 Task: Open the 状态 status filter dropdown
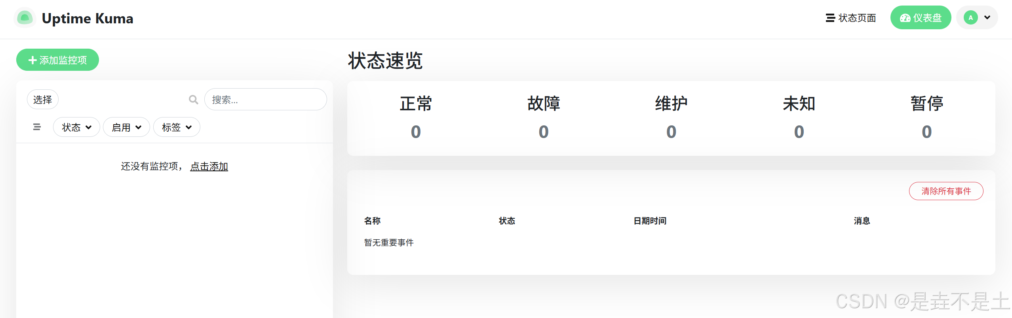pos(76,127)
